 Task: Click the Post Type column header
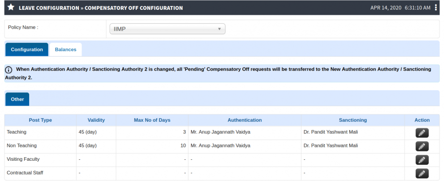tap(40, 120)
